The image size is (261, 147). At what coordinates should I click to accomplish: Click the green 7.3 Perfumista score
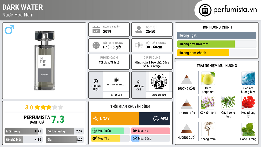[x=58, y=119]
